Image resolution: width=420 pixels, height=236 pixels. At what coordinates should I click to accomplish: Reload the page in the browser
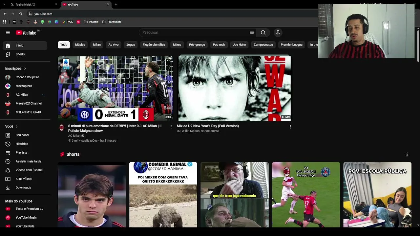click(21, 14)
